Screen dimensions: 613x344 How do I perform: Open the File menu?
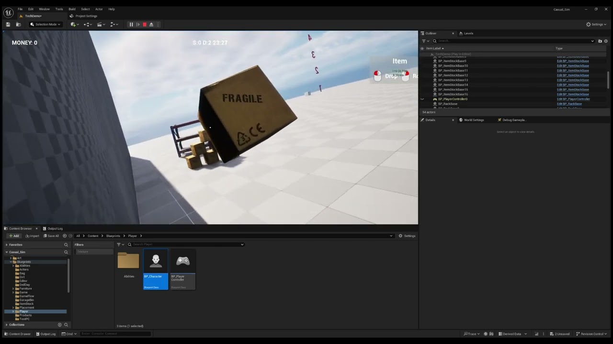(20, 9)
